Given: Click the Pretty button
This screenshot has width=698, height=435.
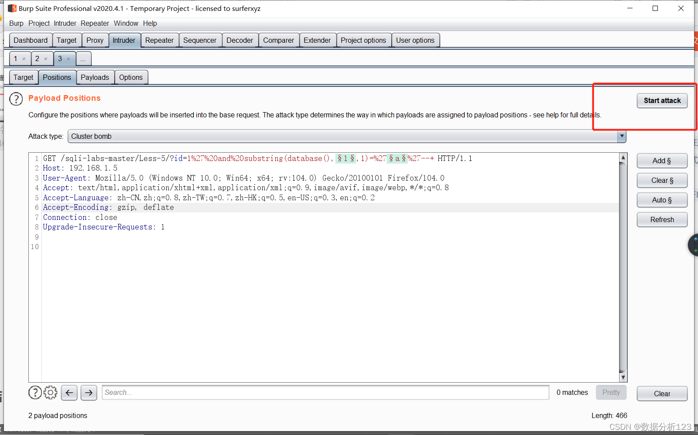Looking at the screenshot, I should click(611, 392).
